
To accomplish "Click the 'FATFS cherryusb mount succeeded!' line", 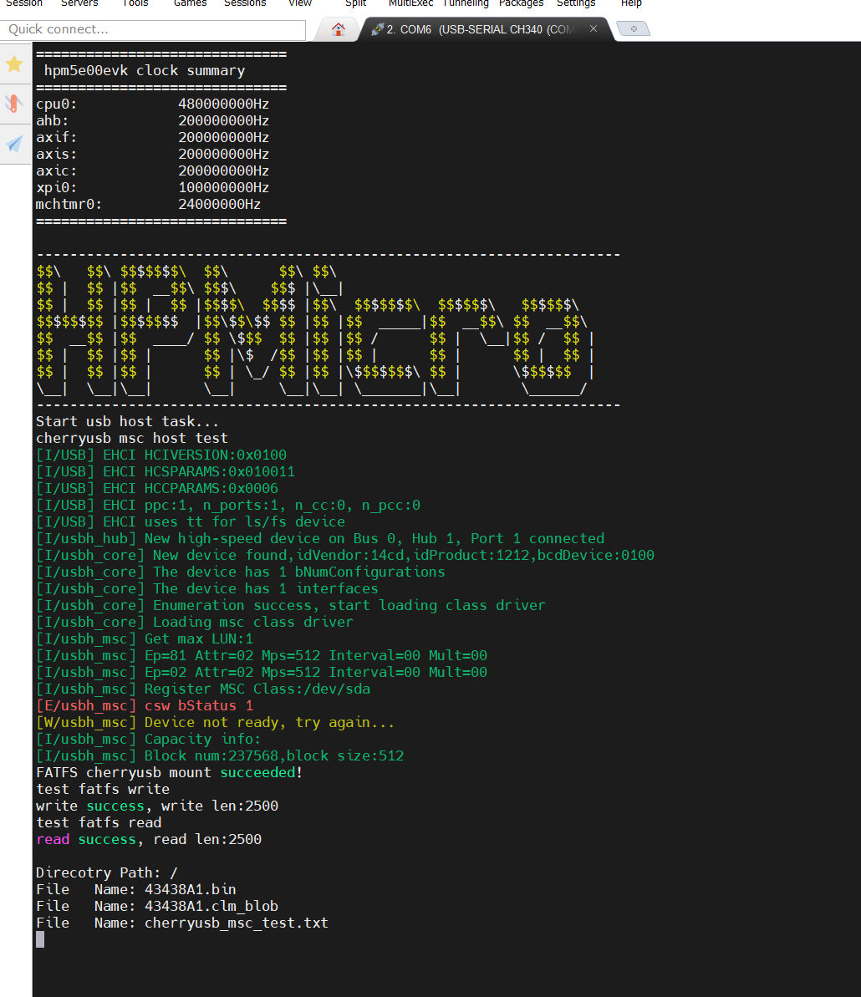I will [169, 772].
